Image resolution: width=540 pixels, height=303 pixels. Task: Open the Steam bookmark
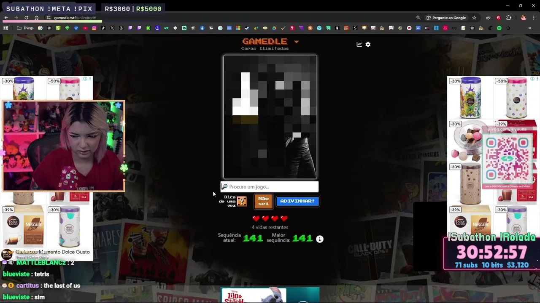pyautogui.click(x=247, y=28)
